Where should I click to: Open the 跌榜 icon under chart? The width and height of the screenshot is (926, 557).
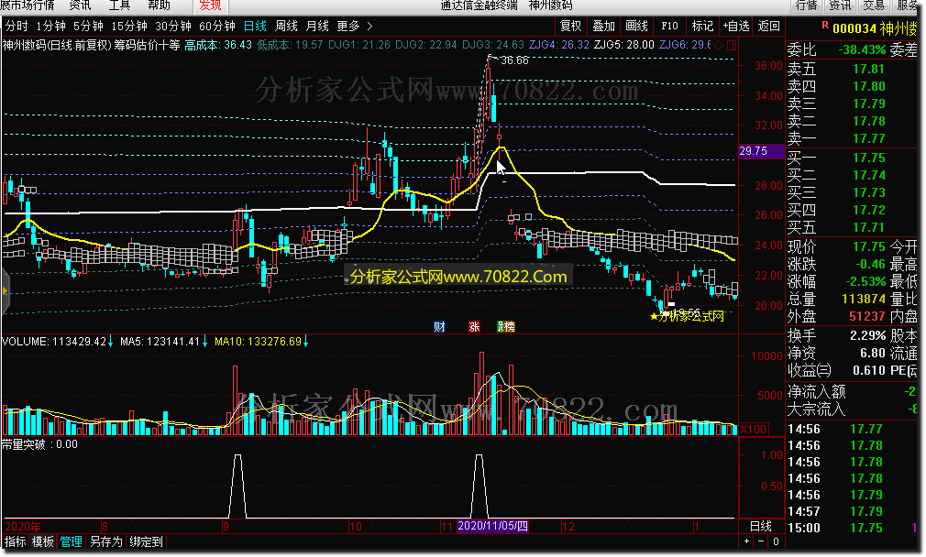point(506,327)
